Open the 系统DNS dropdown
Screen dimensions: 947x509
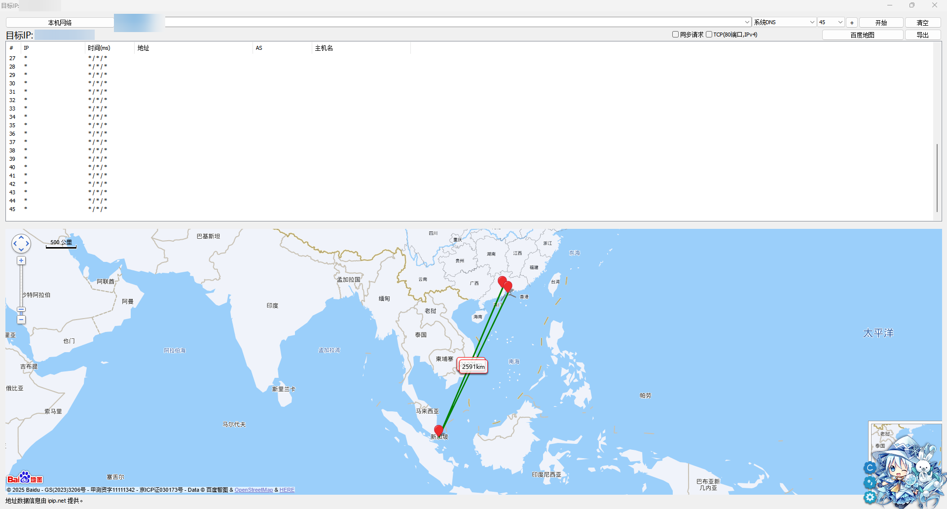(x=812, y=22)
